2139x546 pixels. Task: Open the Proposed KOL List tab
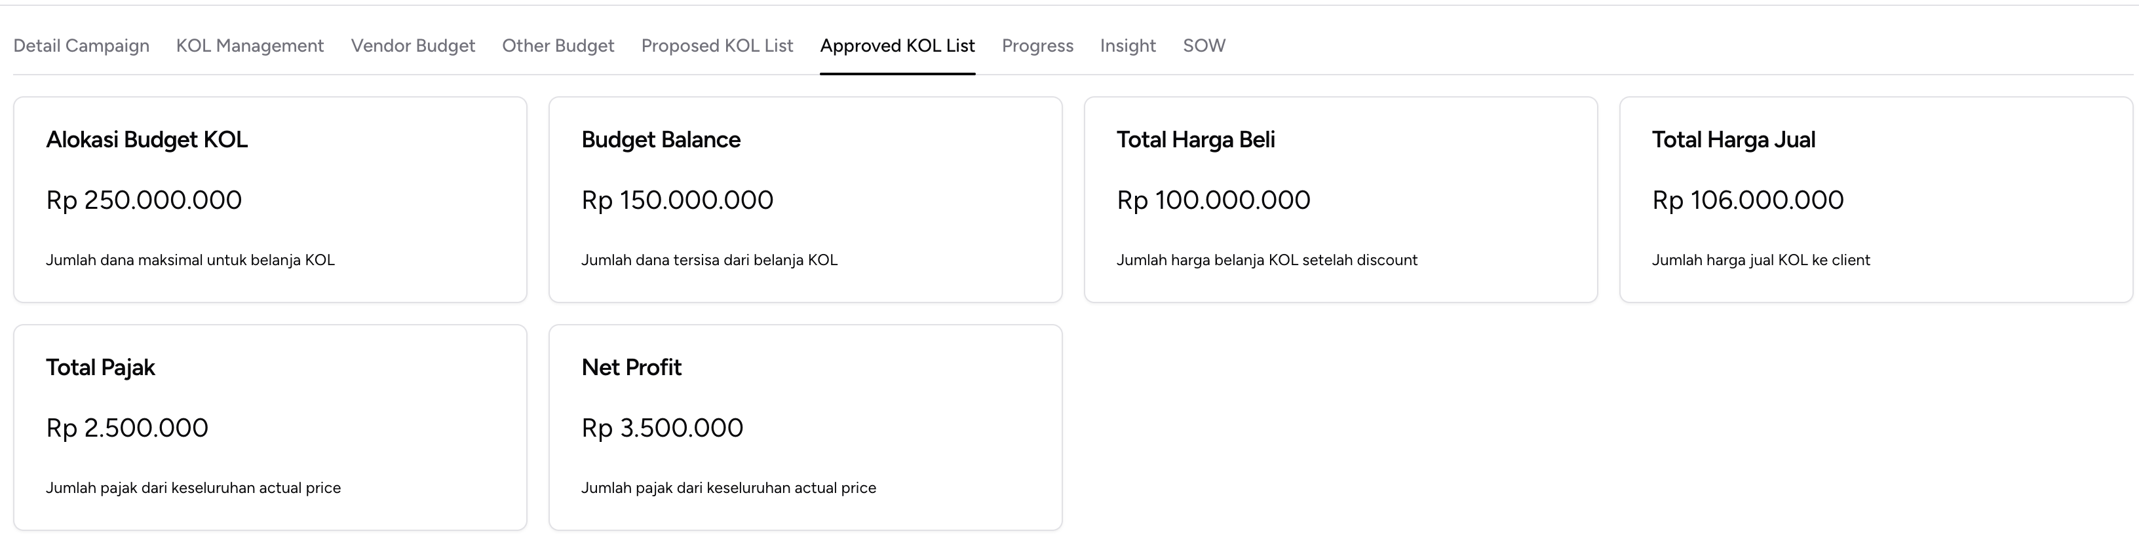pos(716,46)
